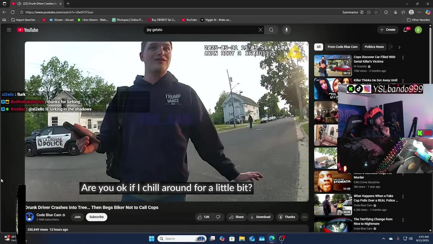Open options for 'The Terrifying Change' video

(x=403, y=220)
